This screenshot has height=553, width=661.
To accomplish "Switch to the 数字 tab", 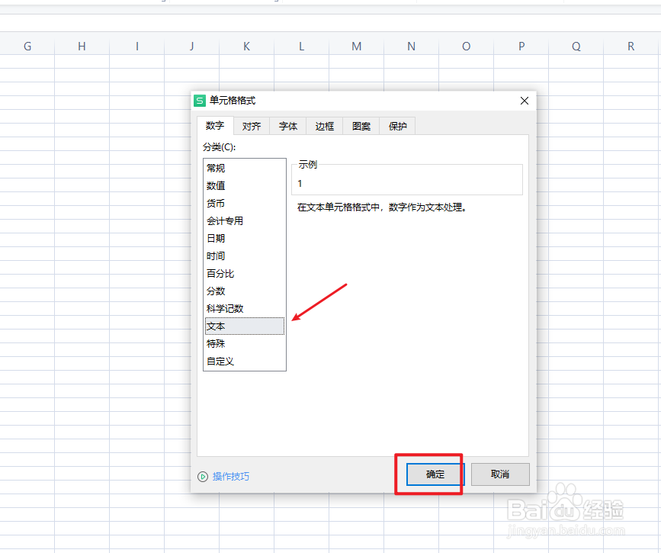I will [x=215, y=126].
